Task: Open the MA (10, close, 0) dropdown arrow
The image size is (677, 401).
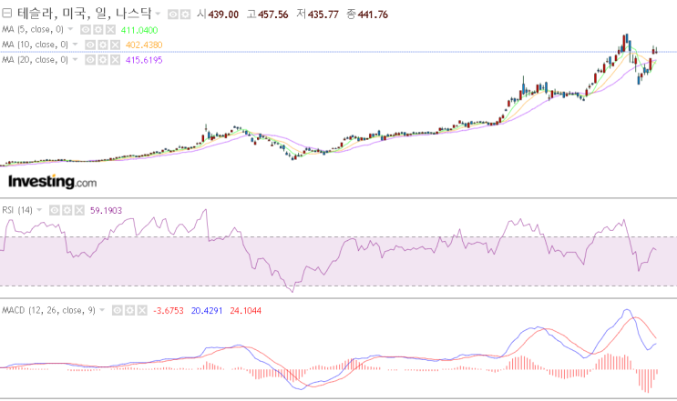Action: (75, 45)
